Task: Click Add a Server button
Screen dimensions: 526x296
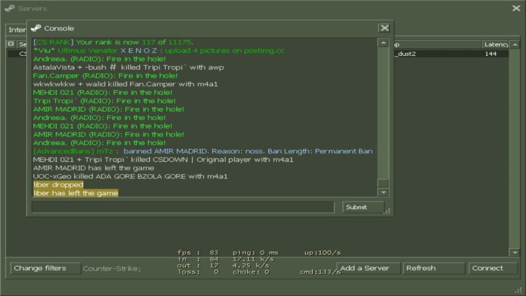Action: (368, 268)
